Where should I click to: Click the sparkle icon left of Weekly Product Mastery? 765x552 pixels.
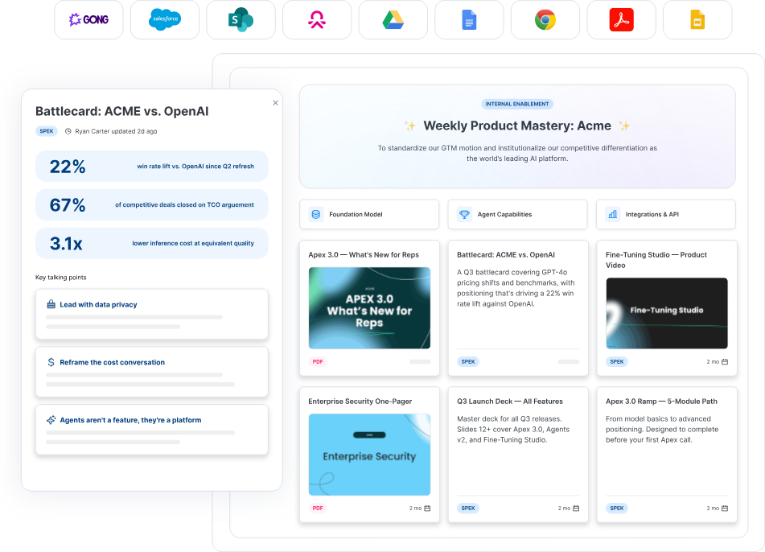pos(410,126)
